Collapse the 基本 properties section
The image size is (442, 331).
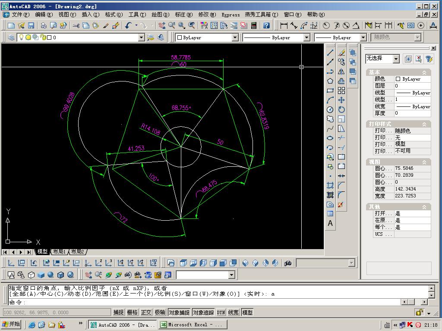click(424, 72)
